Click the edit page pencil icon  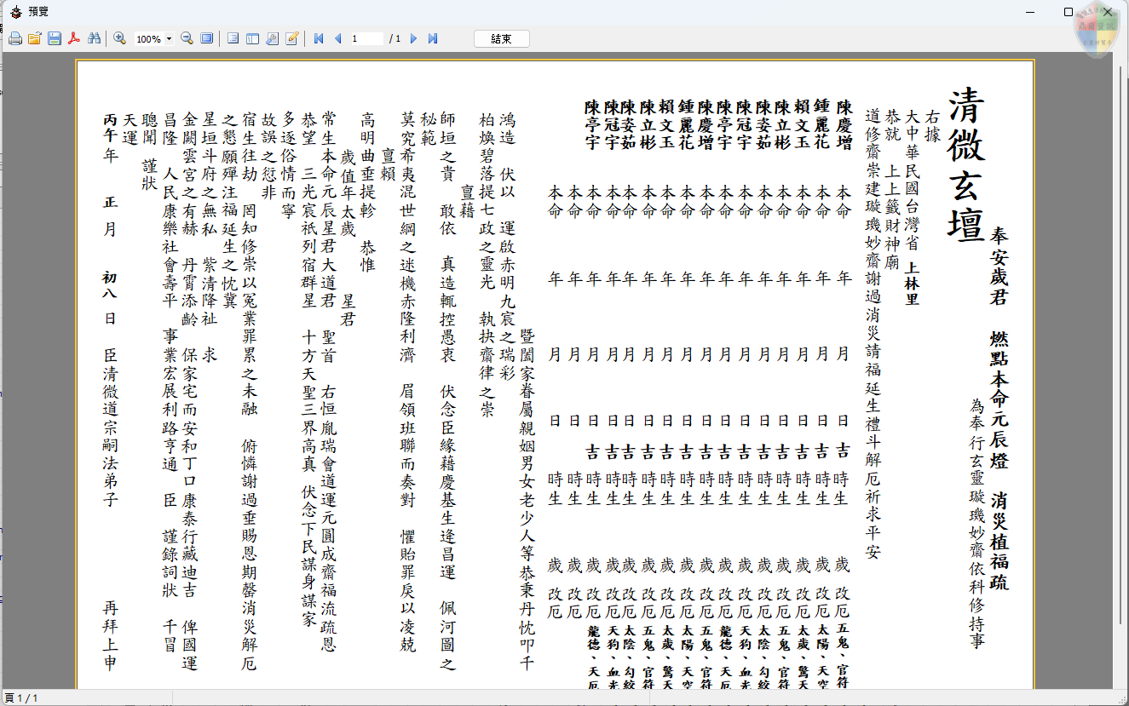292,39
